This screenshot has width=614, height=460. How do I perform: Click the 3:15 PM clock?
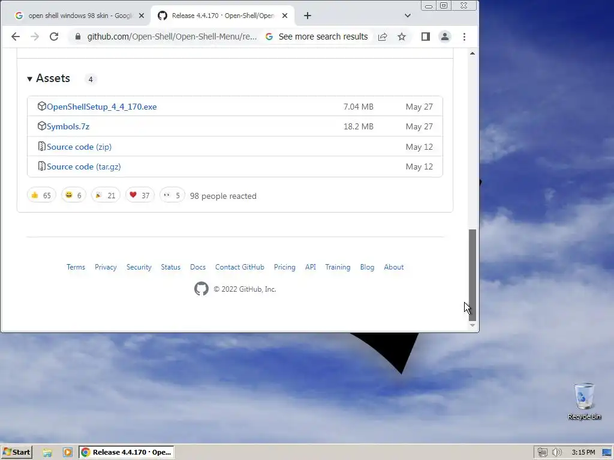click(583, 453)
